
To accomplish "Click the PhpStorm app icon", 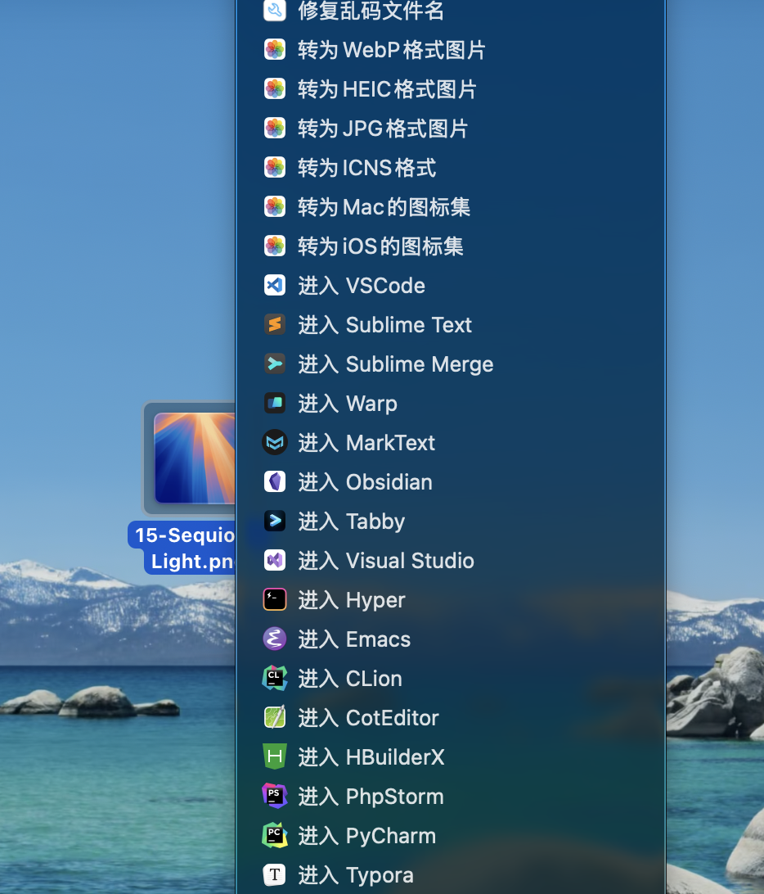I will click(275, 797).
